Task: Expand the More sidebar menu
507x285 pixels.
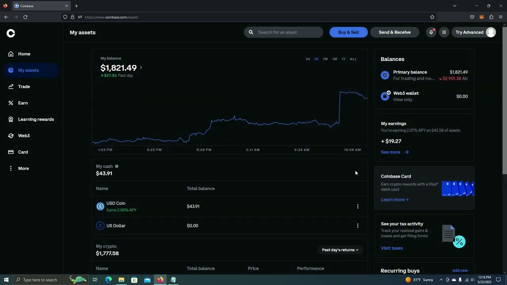Action: point(23,168)
